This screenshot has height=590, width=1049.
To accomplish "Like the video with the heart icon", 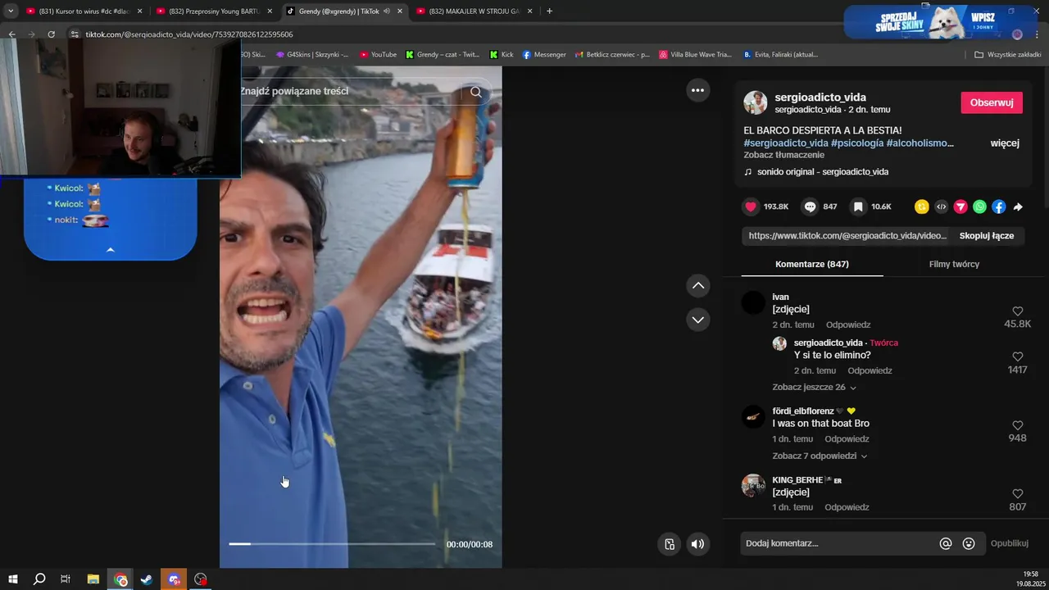I will tap(751, 207).
